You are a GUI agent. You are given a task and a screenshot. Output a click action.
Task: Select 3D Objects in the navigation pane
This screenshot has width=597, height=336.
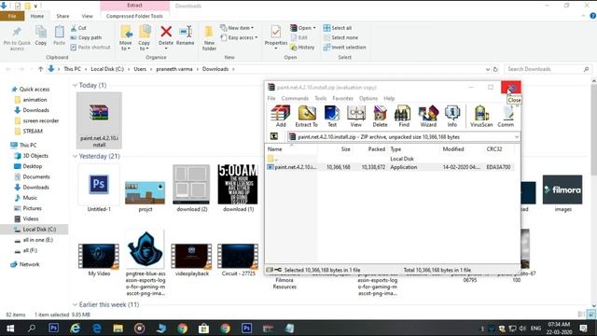coord(35,156)
